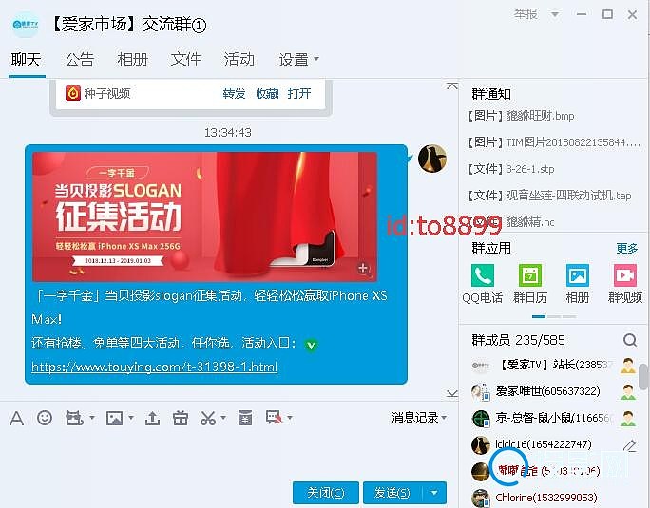Expand the image send dropdown arrow

pyautogui.click(x=131, y=418)
